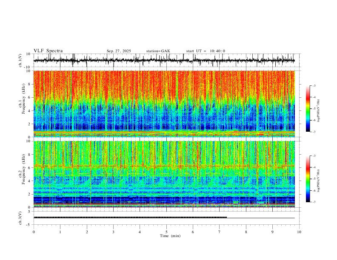Click the "4" kHz tick on ch.2 frequency axis

[29, 181]
